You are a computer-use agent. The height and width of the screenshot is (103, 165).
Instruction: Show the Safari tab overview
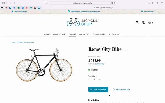point(162,3)
